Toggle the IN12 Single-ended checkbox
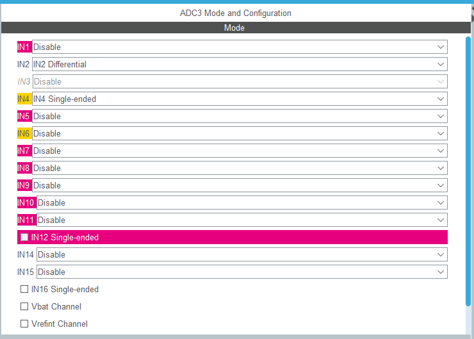Image resolution: width=474 pixels, height=339 pixels. (x=24, y=237)
